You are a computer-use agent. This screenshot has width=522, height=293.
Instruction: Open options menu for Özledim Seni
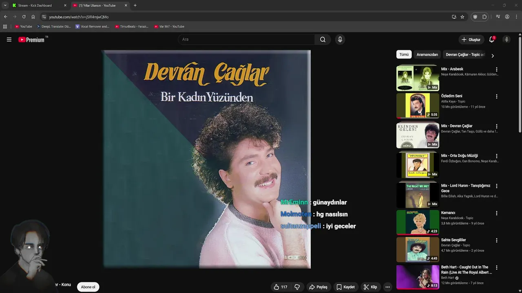click(x=496, y=96)
